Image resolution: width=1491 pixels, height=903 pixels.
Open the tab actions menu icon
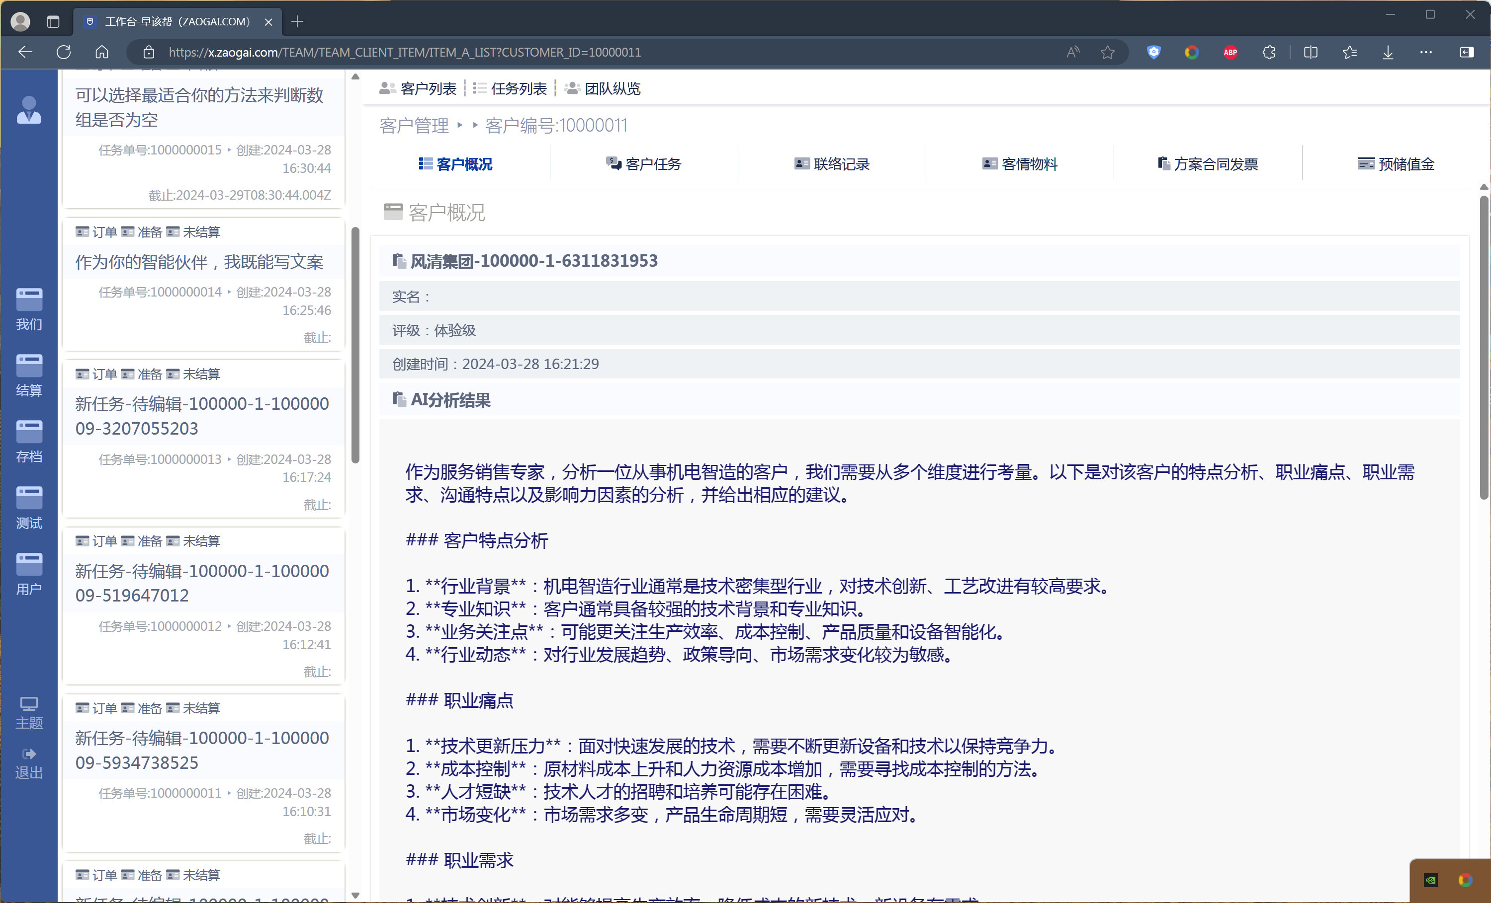[53, 22]
